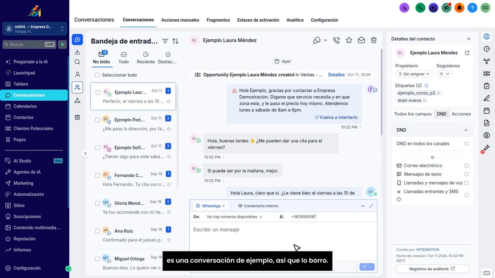Open megaphone announcements icon

point(446,8)
